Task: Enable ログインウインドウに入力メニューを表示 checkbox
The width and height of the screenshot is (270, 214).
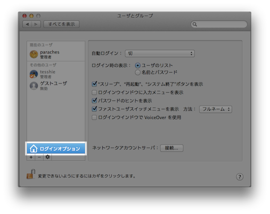Action: point(94,92)
